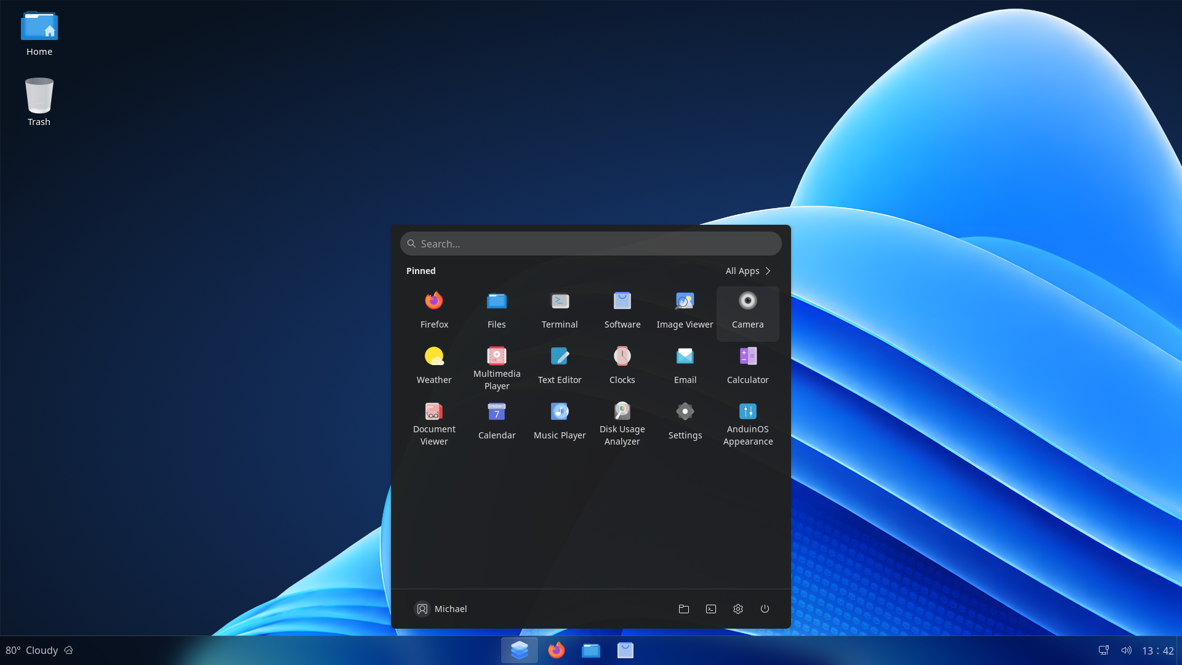This screenshot has width=1182, height=665.
Task: Open the volume tray icon
Action: (1127, 650)
